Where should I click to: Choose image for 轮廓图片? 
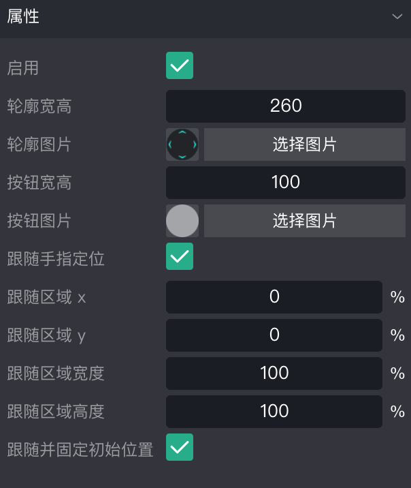click(x=304, y=144)
